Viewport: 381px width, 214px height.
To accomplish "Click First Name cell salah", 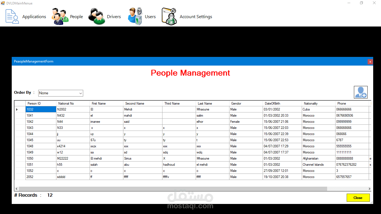I will [x=106, y=165].
